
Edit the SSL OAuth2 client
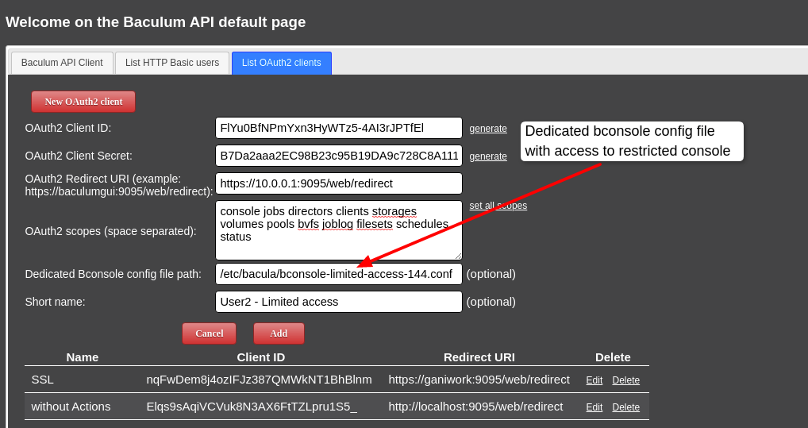click(594, 380)
